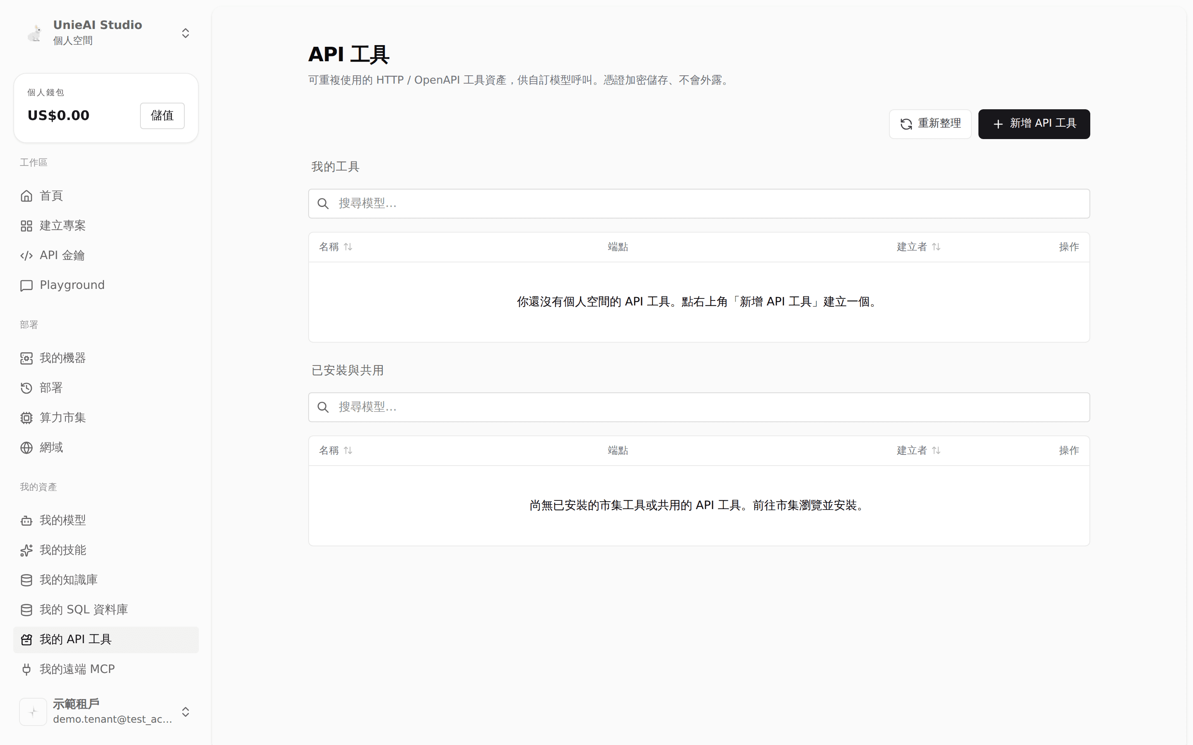1193x745 pixels.
Task: Click the 我的工具 section heading
Action: click(x=335, y=167)
